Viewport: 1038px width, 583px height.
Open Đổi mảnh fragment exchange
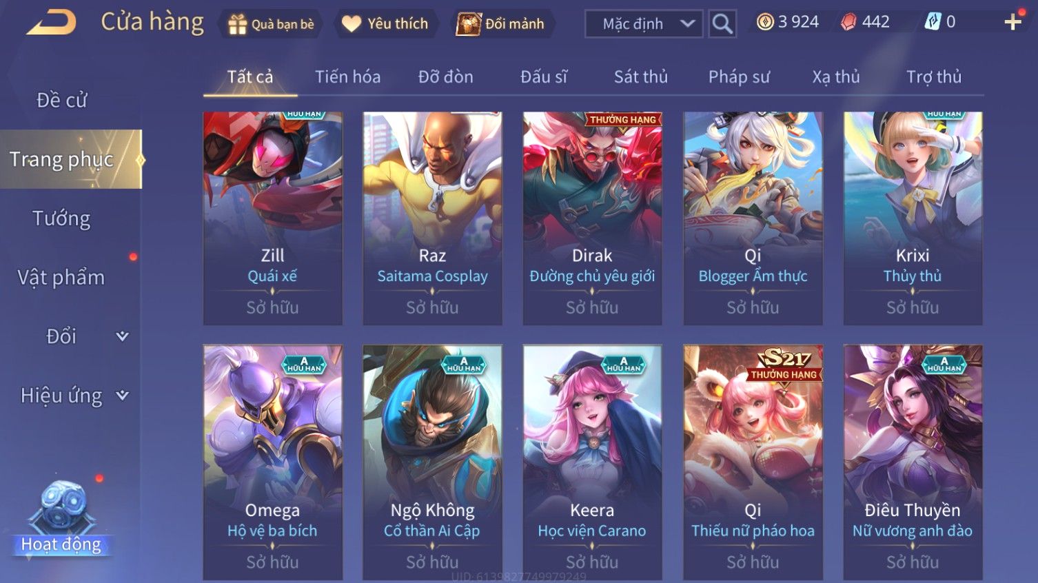coord(502,24)
